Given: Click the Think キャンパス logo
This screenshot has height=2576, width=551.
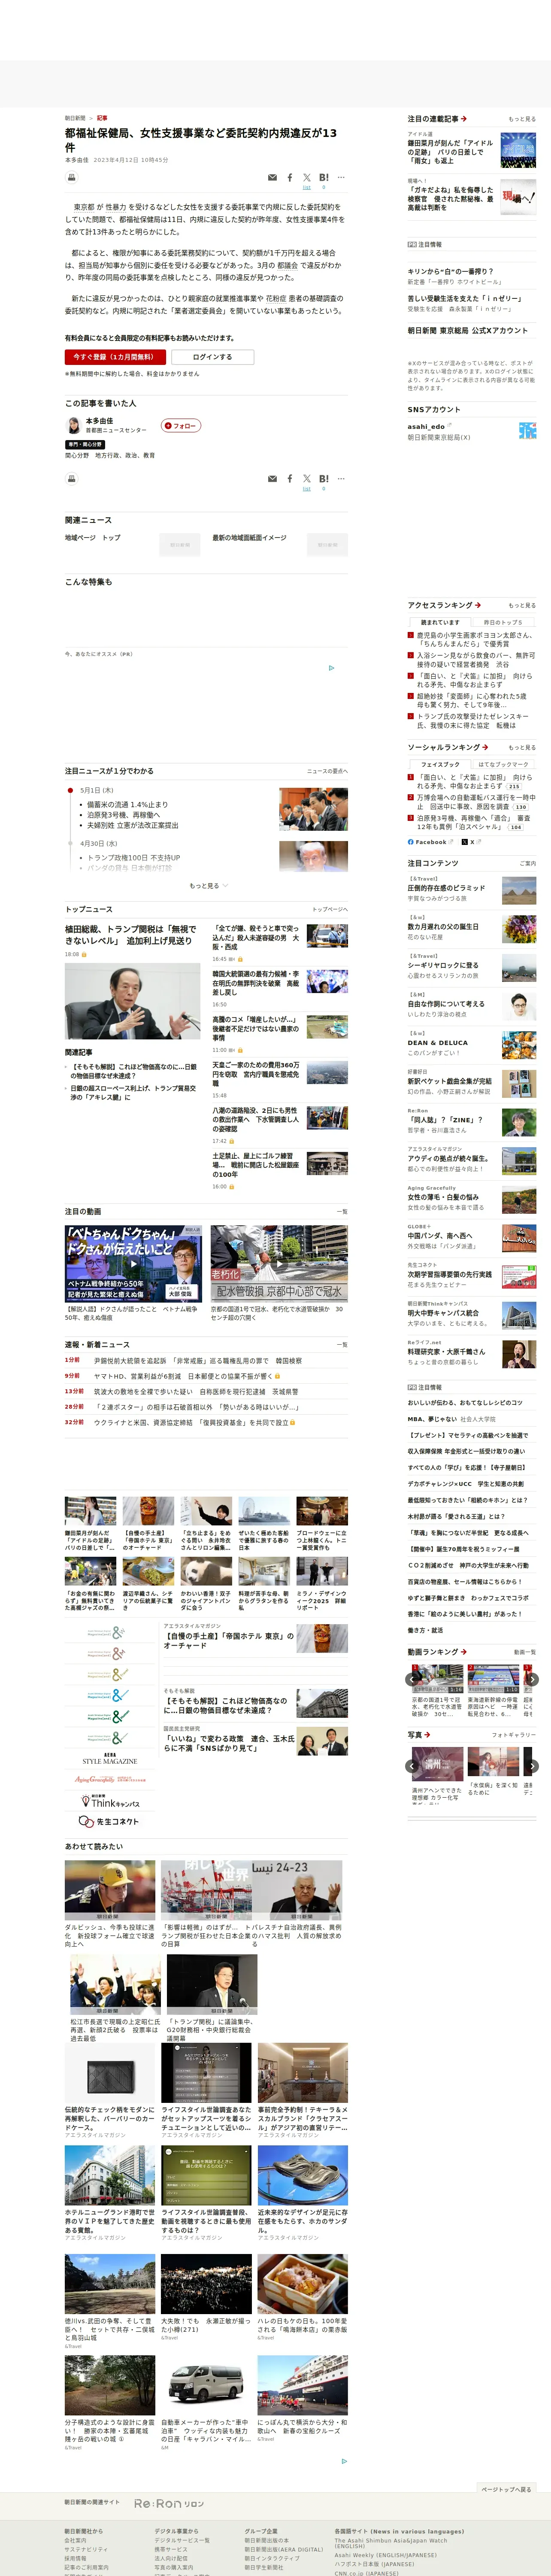Looking at the screenshot, I should point(111,1801).
